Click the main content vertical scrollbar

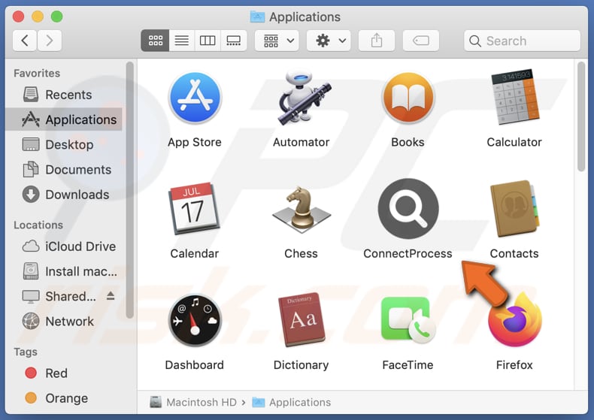pos(580,117)
